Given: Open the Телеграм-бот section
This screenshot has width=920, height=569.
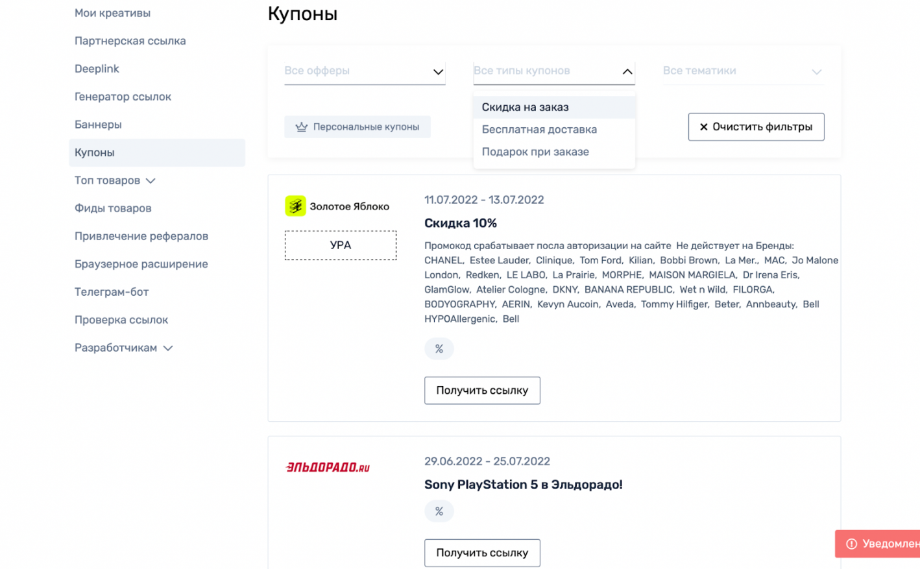Looking at the screenshot, I should pos(112,292).
